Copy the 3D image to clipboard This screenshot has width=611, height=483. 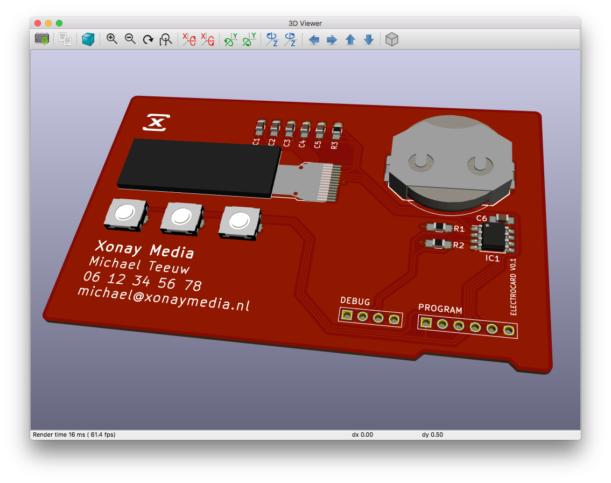click(65, 39)
